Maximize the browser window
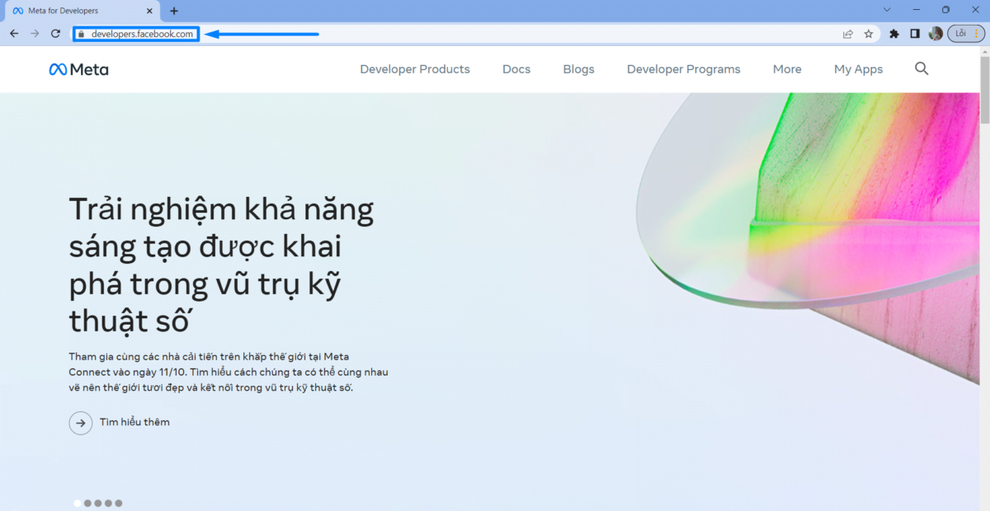The width and height of the screenshot is (990, 511). [945, 10]
